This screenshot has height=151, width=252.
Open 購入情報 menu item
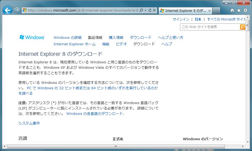pyautogui.click(x=116, y=38)
